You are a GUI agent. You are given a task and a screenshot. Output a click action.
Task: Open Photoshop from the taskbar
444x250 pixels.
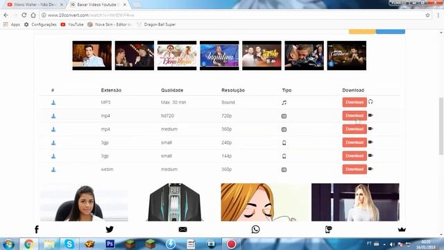(x=110, y=244)
